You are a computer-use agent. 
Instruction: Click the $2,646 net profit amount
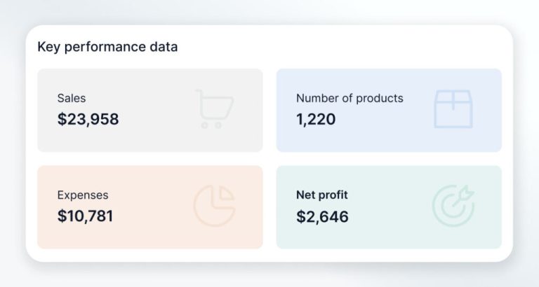(x=322, y=216)
